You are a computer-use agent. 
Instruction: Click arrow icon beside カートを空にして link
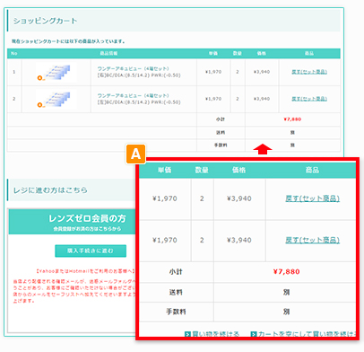point(254,334)
